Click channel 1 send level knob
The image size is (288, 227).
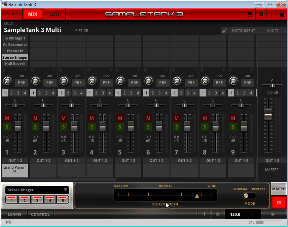tap(7, 81)
